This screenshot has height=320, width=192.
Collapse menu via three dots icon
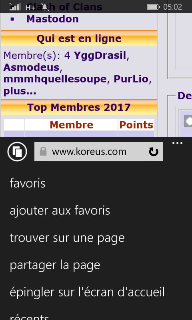177,143
